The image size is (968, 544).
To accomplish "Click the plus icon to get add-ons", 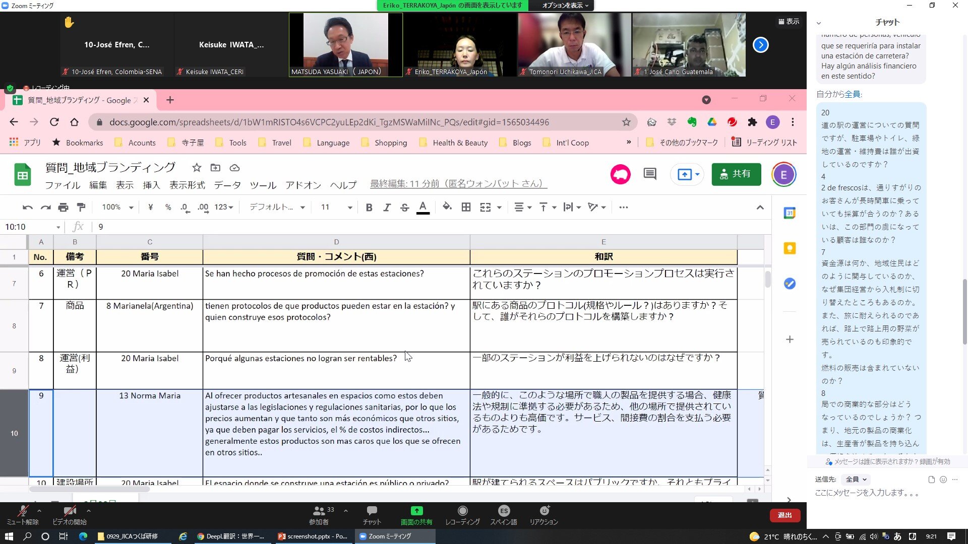I will tap(790, 339).
